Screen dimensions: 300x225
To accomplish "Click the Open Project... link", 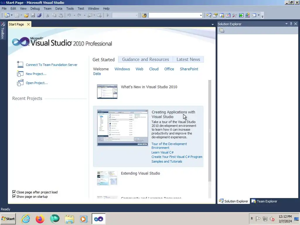I will point(37,83).
